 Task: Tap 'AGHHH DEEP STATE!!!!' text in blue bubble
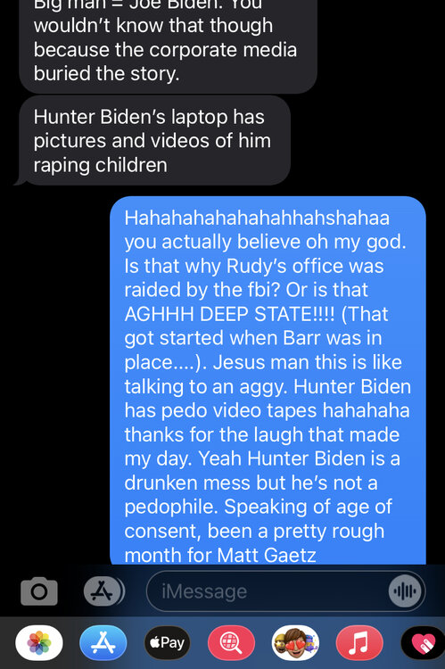tap(229, 315)
